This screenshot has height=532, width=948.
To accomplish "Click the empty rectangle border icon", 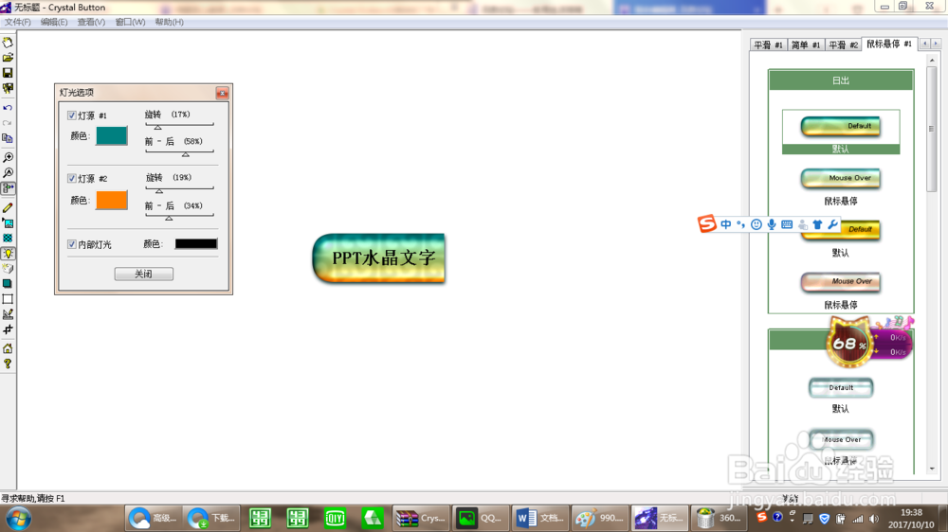I will pos(8,299).
